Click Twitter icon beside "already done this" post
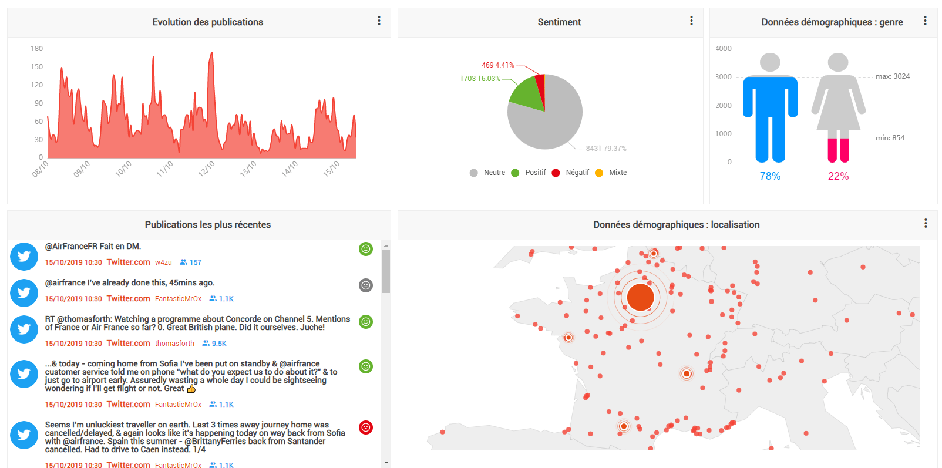The width and height of the screenshot is (942, 468). coord(24,293)
